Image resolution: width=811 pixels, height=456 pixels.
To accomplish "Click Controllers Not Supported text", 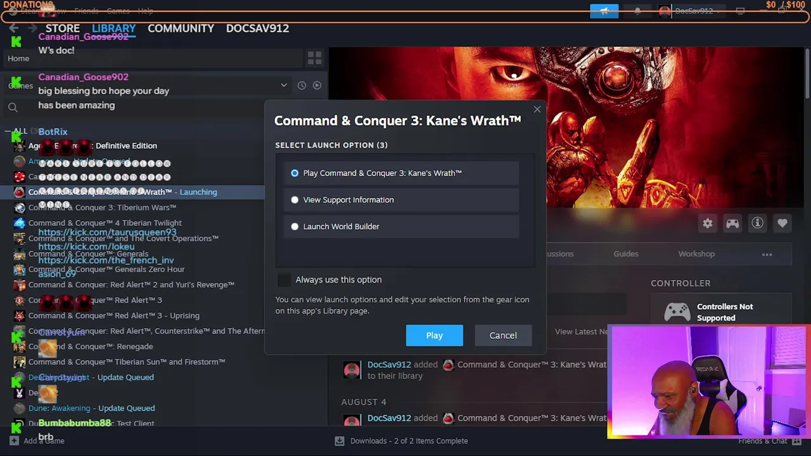I will coord(725,312).
